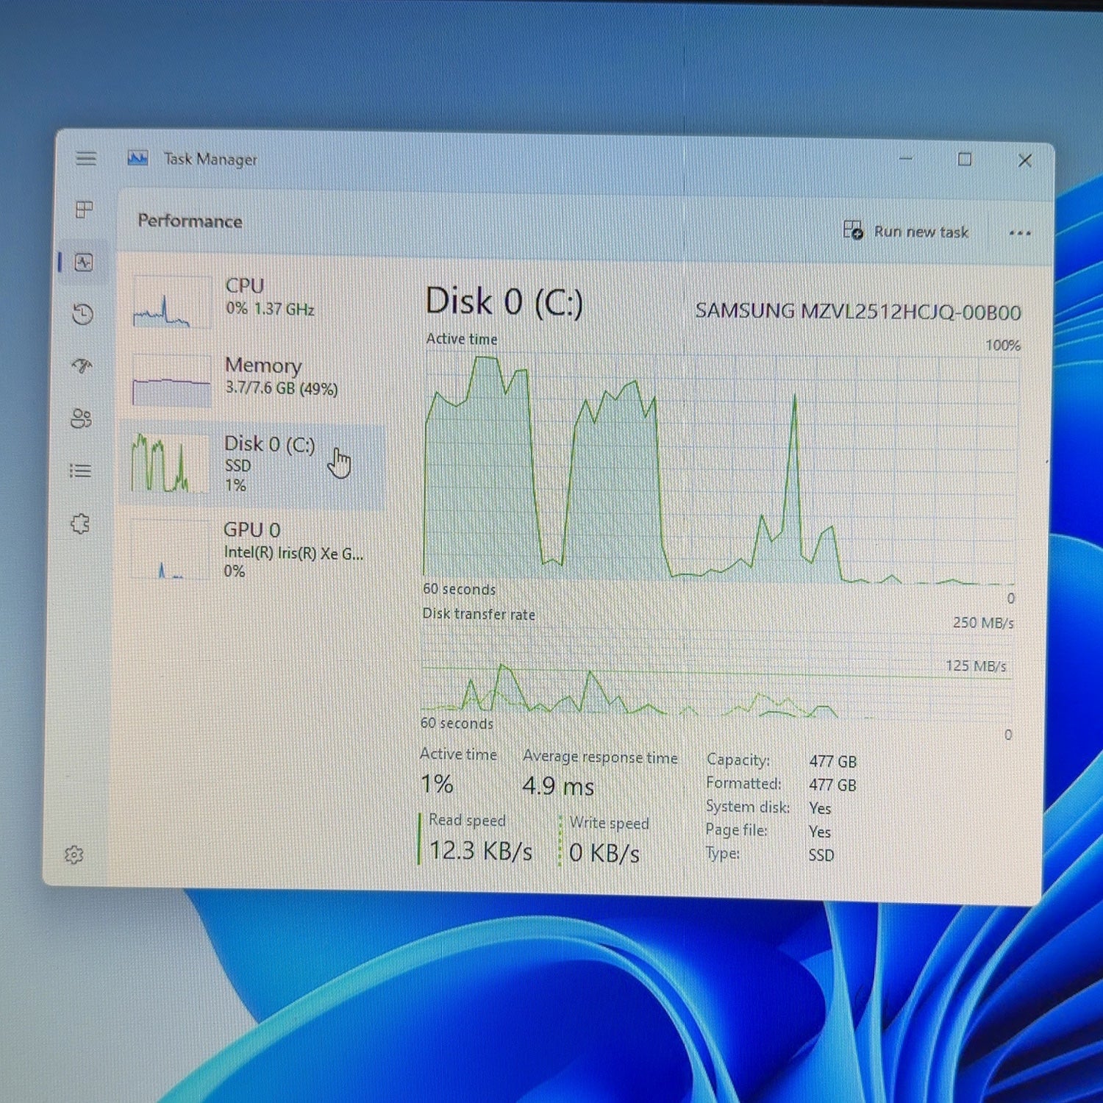Click Run new task button
Viewport: 1103px width, 1103px height.
coord(906,231)
